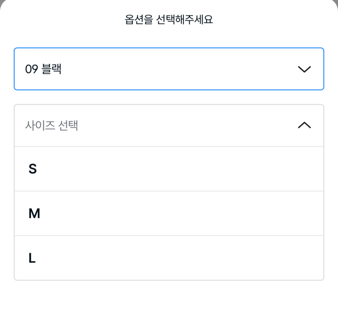The height and width of the screenshot is (325, 338).
Task: Open the 09 블랙 color dropdown
Action: (x=169, y=69)
